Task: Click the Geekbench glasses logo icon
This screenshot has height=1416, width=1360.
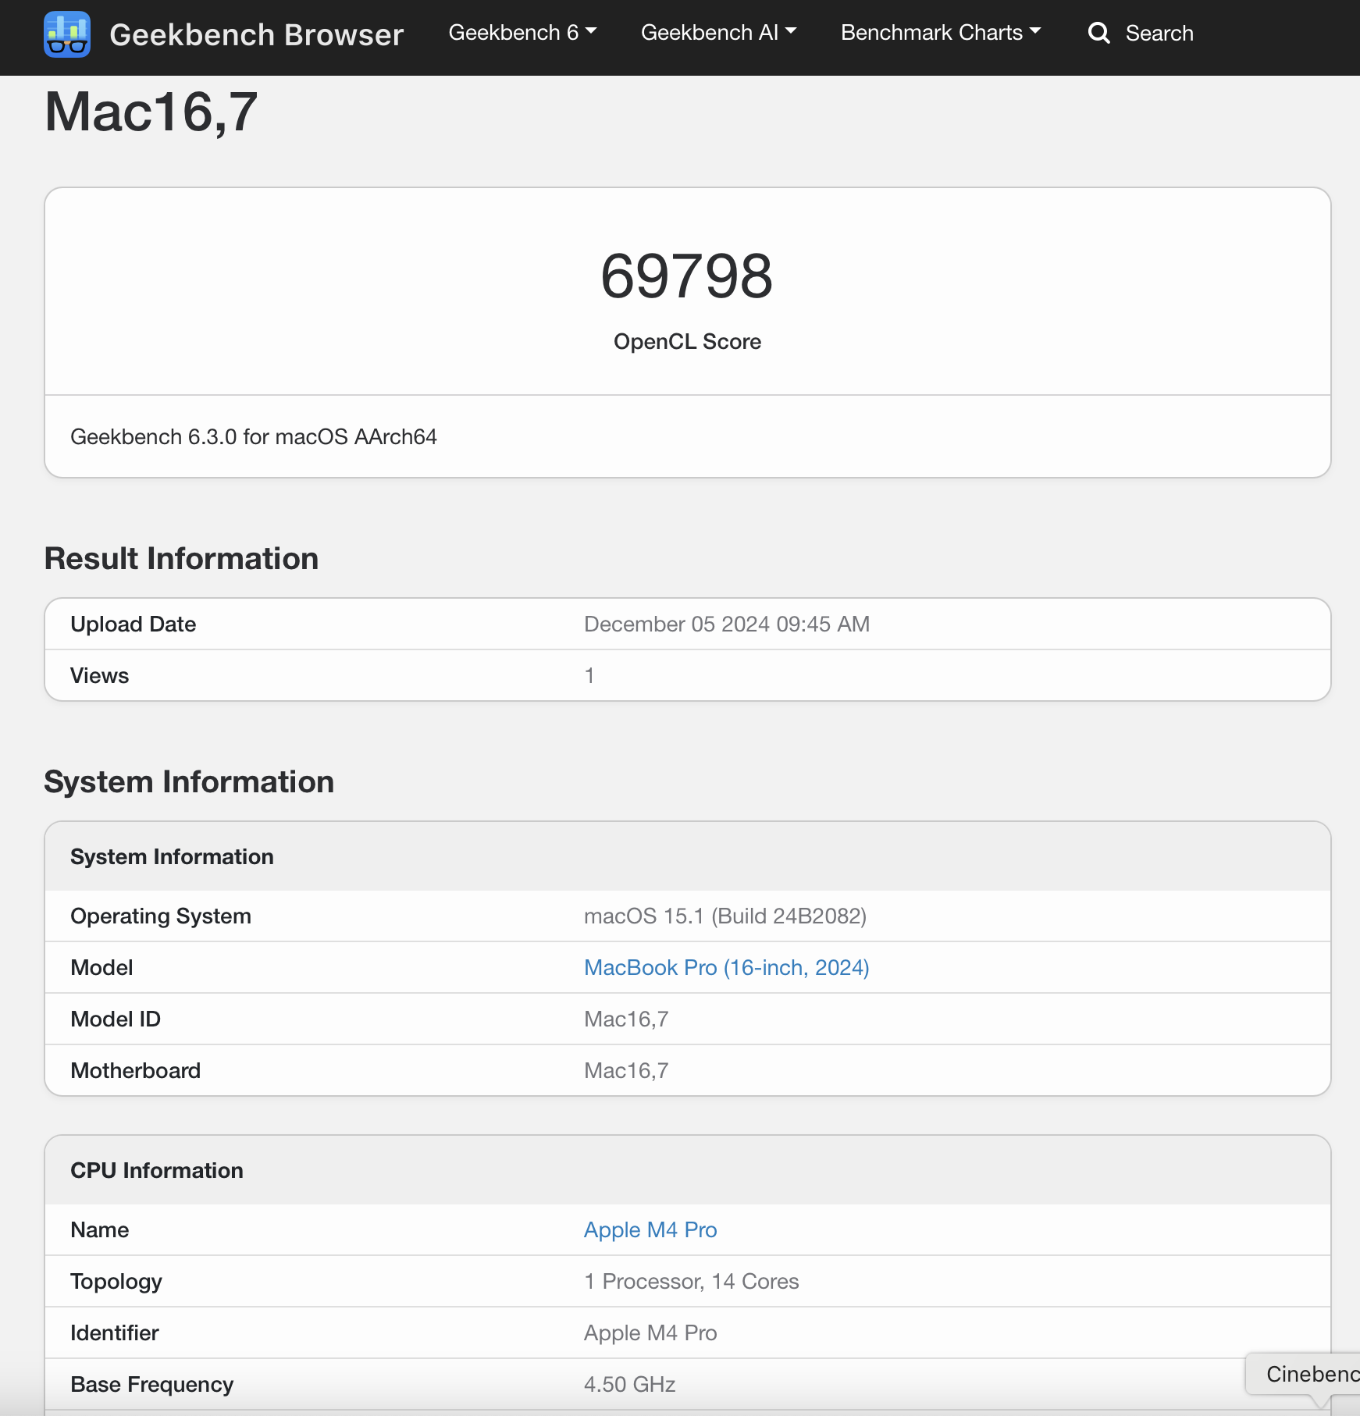Action: pyautogui.click(x=67, y=34)
